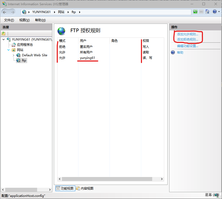222x199 pixels.
Task: Click the rules list horizontal scrollbar
Action: [107, 179]
